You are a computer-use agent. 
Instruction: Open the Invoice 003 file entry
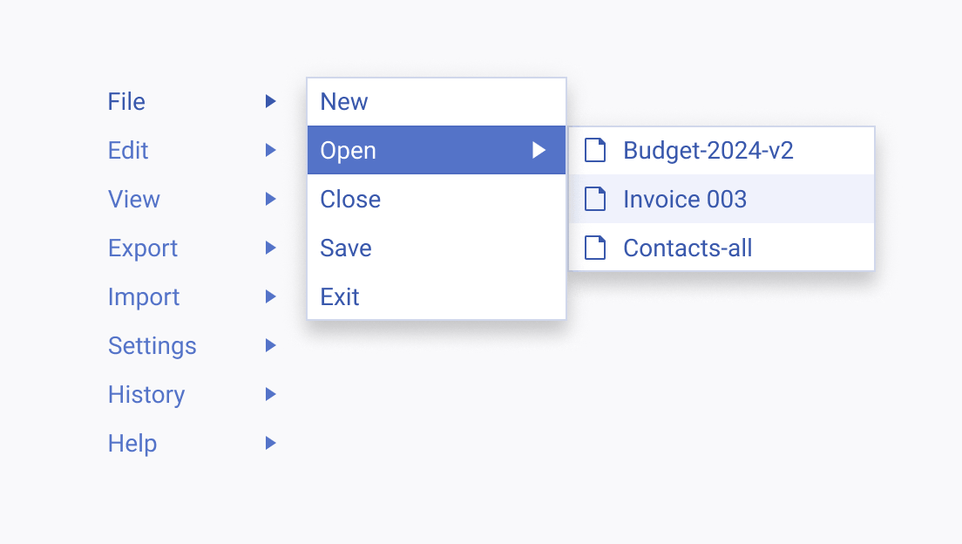click(721, 199)
